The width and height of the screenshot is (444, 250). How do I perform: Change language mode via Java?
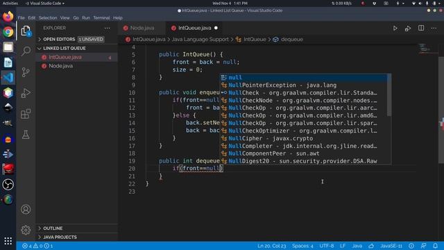point(357,246)
